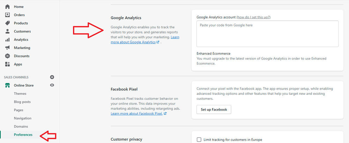349x143 pixels.
Task: View online store via eye icon
Action: [52, 85]
